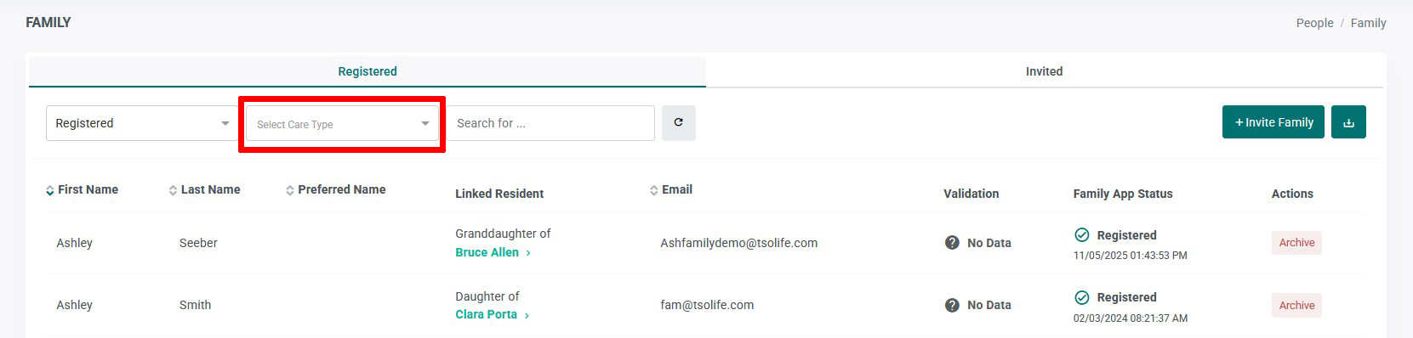Click the No Data question icon for Seeber
The width and height of the screenshot is (1413, 338).
click(952, 243)
